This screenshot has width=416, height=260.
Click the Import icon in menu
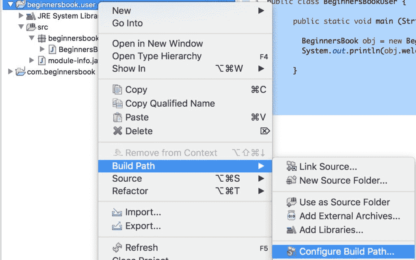(x=117, y=213)
